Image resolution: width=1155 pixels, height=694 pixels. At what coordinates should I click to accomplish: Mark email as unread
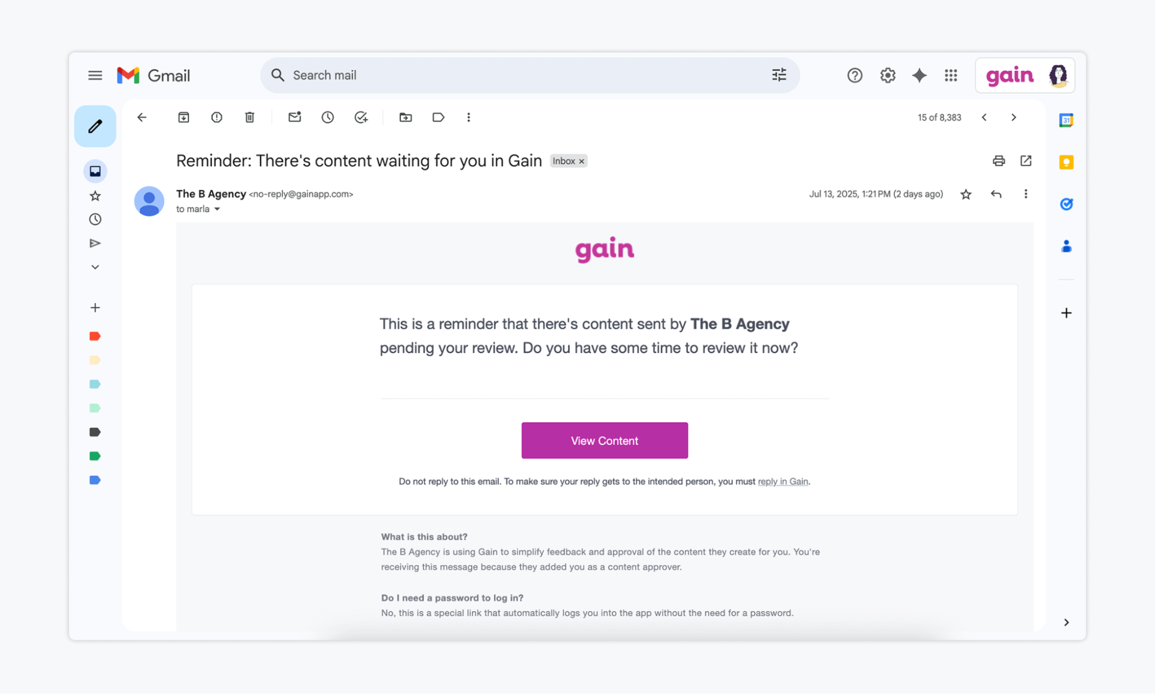295,117
